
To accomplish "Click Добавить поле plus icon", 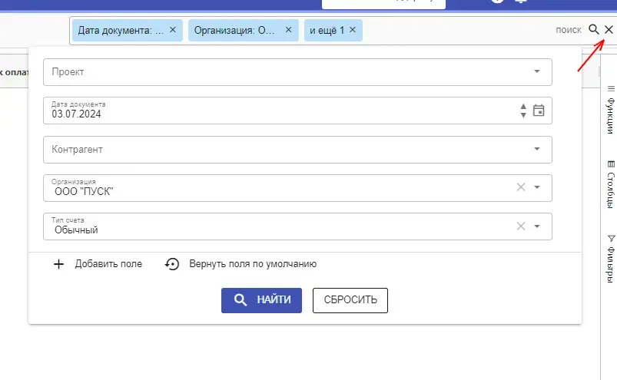I will (x=58, y=264).
